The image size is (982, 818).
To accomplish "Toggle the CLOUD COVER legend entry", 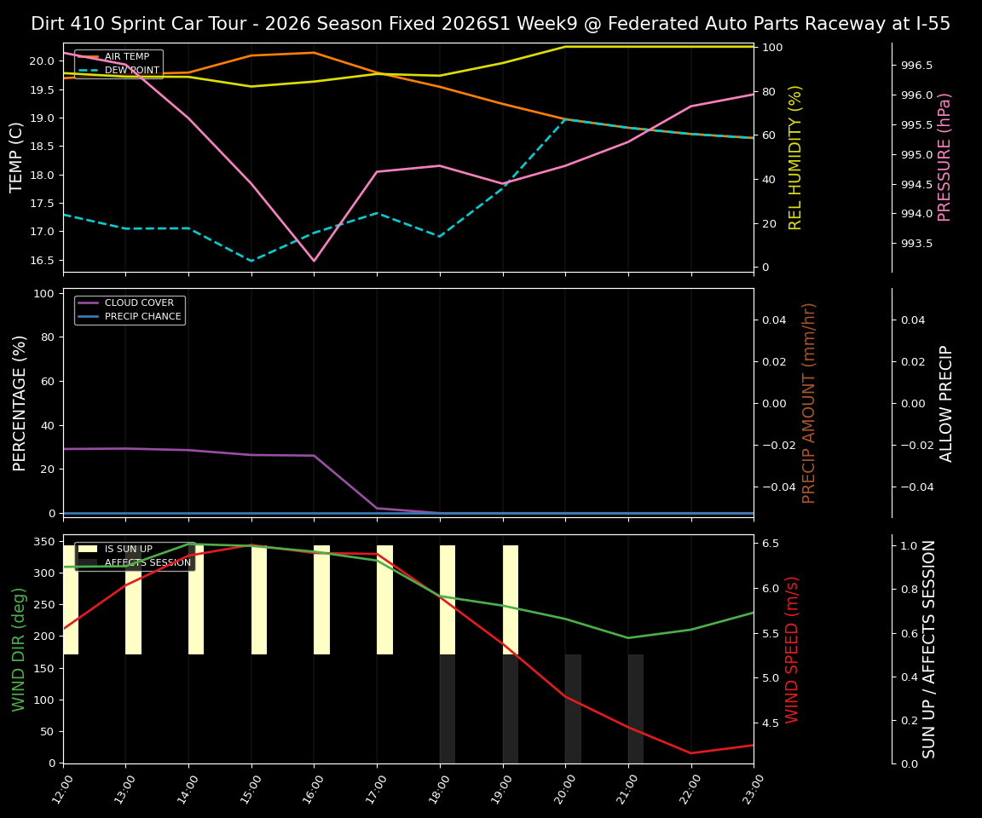I will 136,302.
